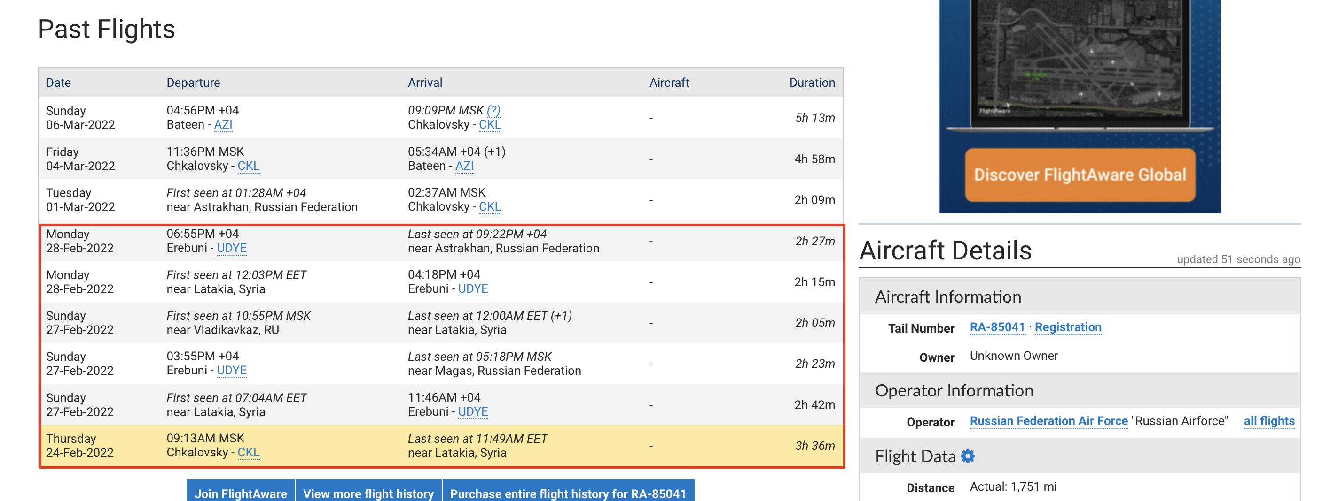Viewport: 1330px width, 501px height.
Task: Sort flights by Duration column header
Action: (x=812, y=83)
